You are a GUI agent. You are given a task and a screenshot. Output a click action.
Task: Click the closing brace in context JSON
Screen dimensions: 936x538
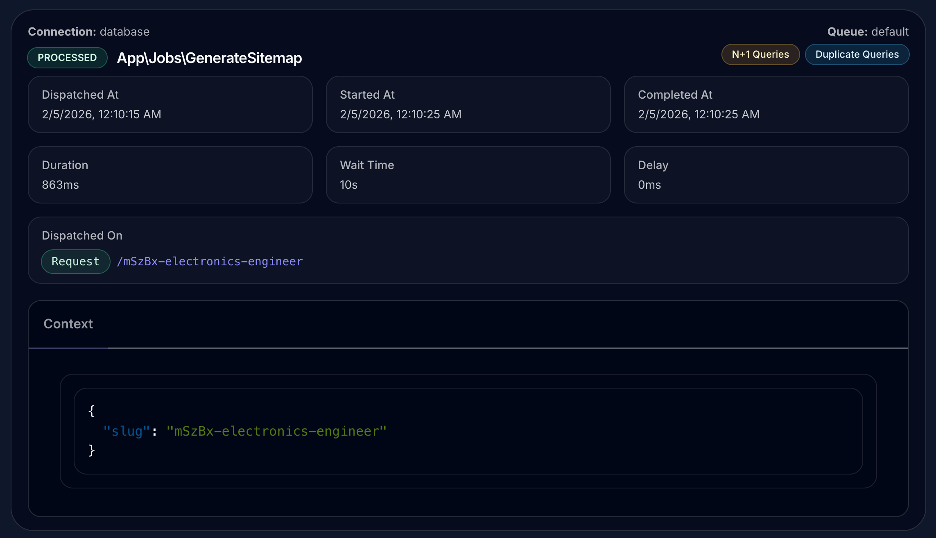(92, 450)
